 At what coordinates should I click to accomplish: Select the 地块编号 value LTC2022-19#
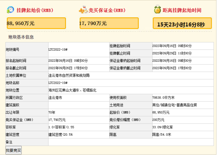[58, 49]
